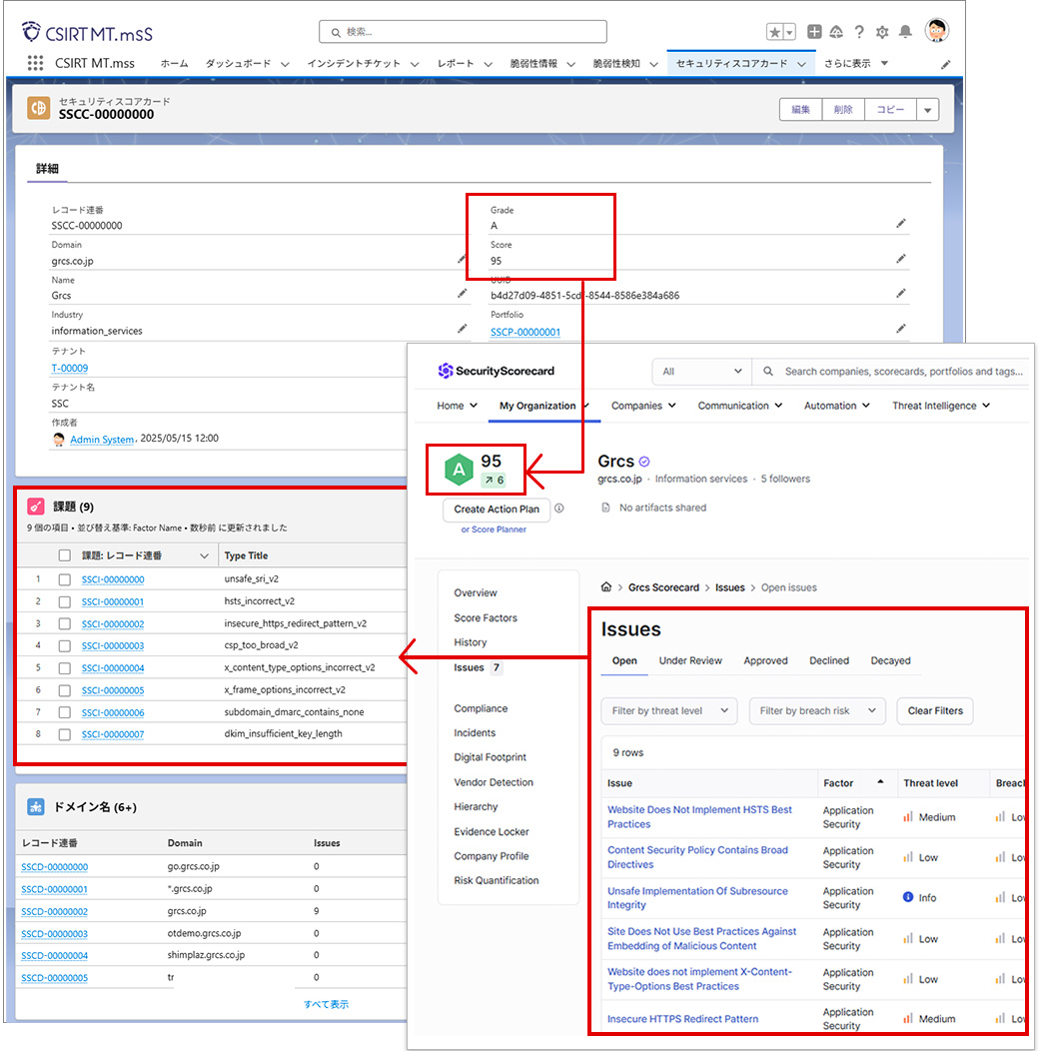Expand the レポート nav chevron

click(x=488, y=64)
